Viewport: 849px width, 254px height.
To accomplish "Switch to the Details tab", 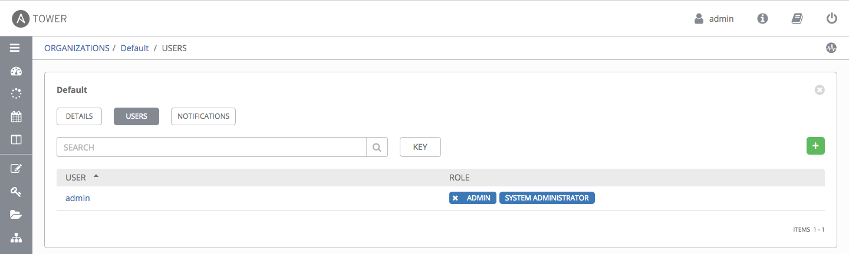I will (x=79, y=116).
